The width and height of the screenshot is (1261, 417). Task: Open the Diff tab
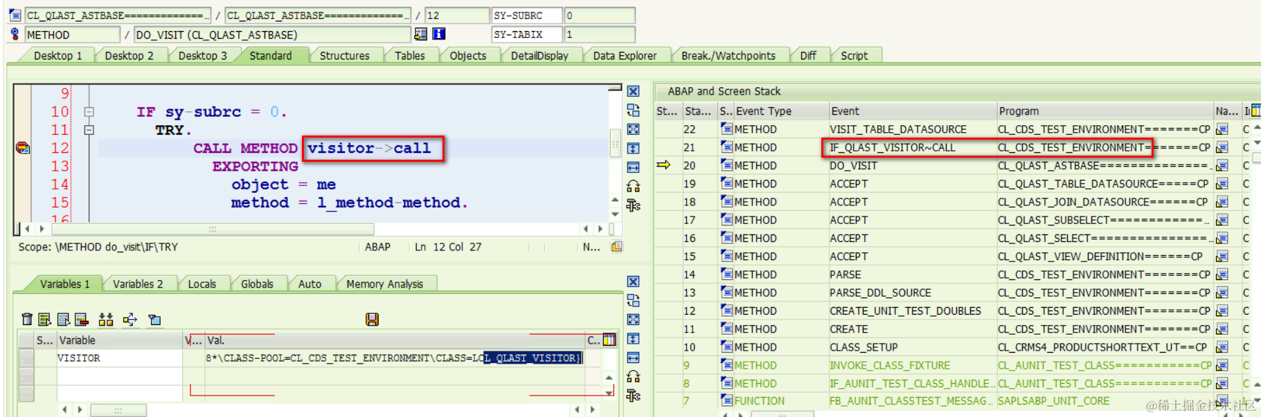point(808,55)
